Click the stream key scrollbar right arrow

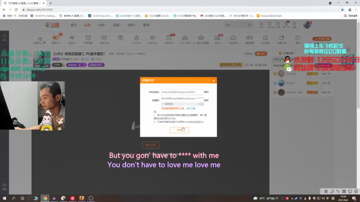pyautogui.click(x=198, y=104)
